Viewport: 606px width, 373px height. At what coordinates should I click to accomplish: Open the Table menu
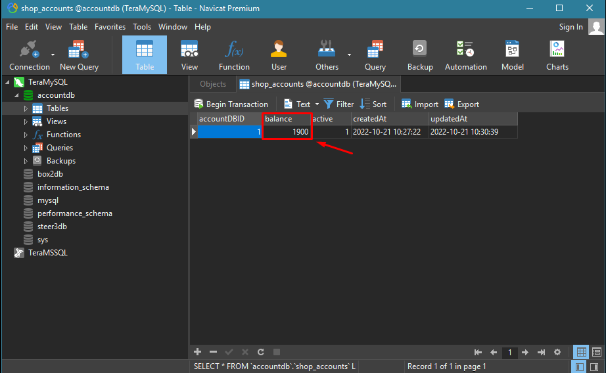point(78,27)
